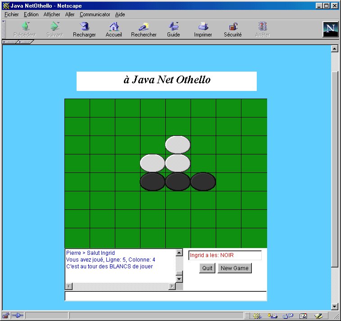
Task: Open the Afficher menu
Action: click(52, 14)
